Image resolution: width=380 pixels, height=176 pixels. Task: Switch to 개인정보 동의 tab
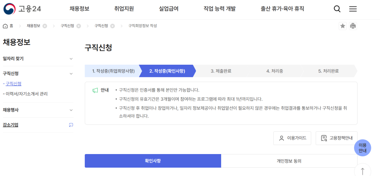tap(289, 161)
